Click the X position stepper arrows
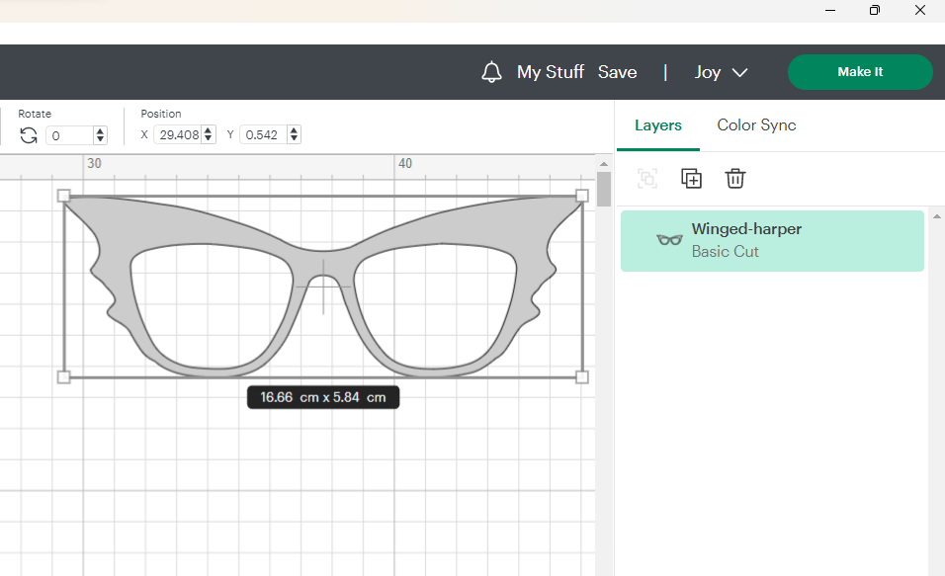Screen dimensions: 945x576 click(209, 134)
